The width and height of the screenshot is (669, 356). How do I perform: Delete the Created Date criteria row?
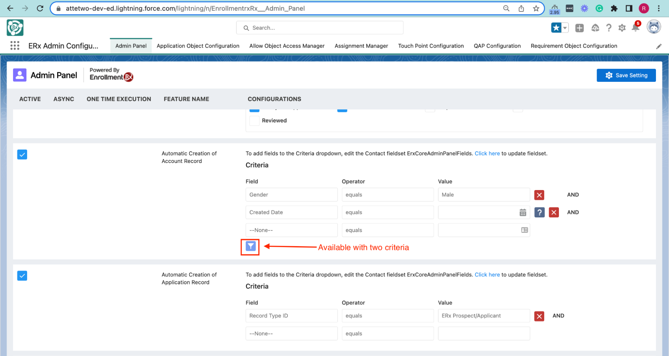(554, 212)
